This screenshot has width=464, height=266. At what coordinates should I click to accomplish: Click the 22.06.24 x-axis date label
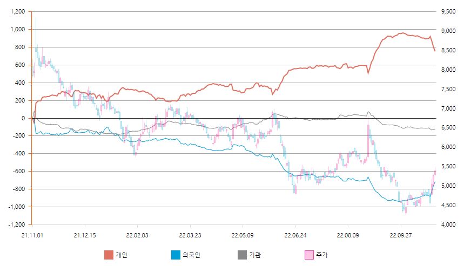[x=294, y=235]
